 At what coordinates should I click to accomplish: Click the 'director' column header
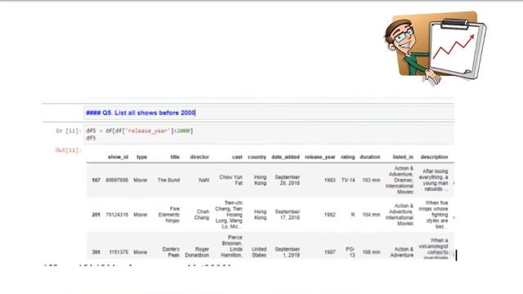199,157
